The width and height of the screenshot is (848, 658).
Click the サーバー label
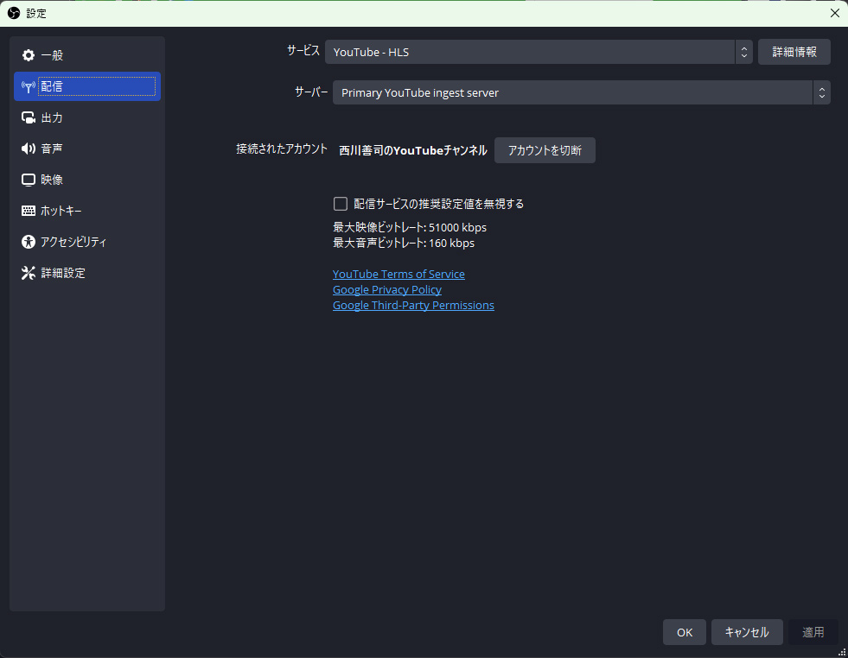[311, 92]
